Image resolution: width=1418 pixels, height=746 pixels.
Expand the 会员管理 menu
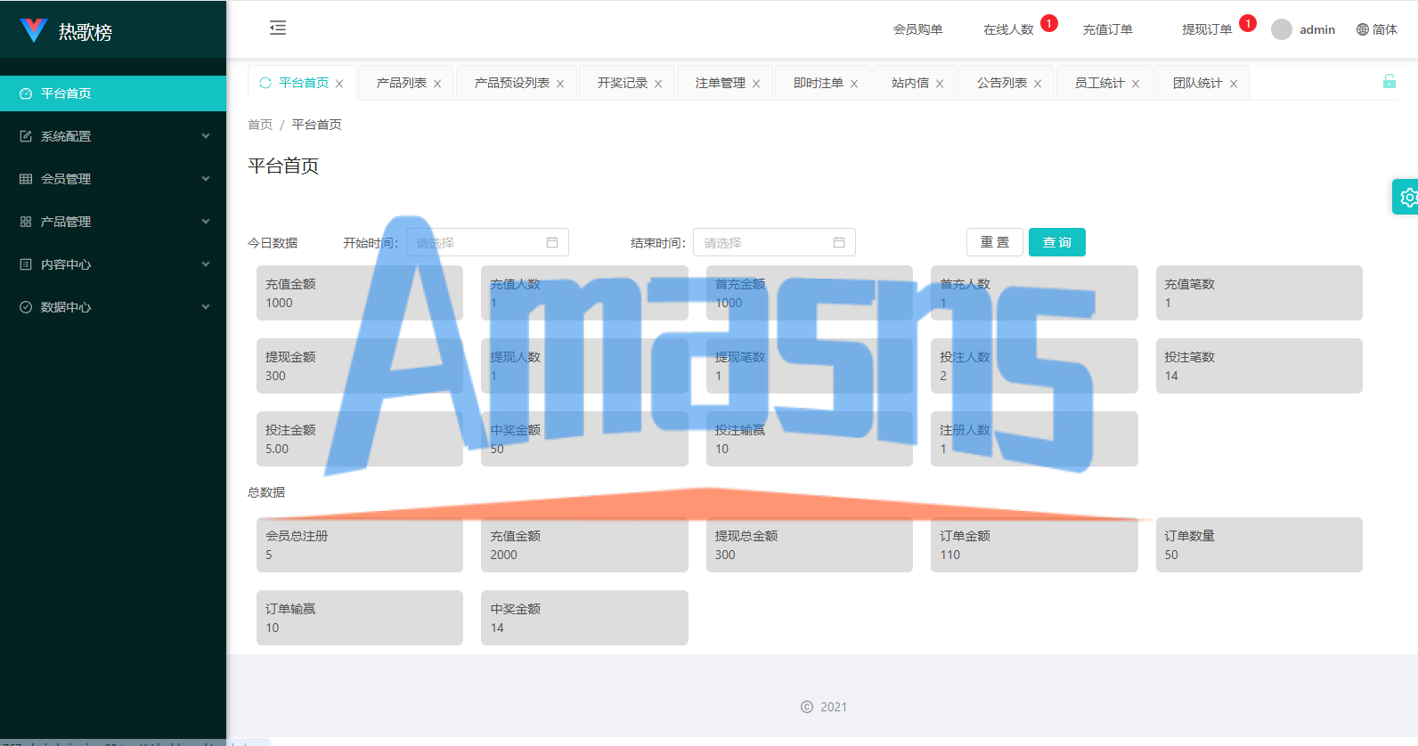(x=113, y=179)
